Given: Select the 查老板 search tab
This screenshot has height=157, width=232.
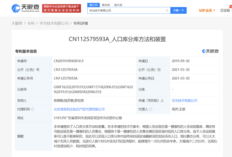Looking at the screenshot, I should [x=106, y=5].
